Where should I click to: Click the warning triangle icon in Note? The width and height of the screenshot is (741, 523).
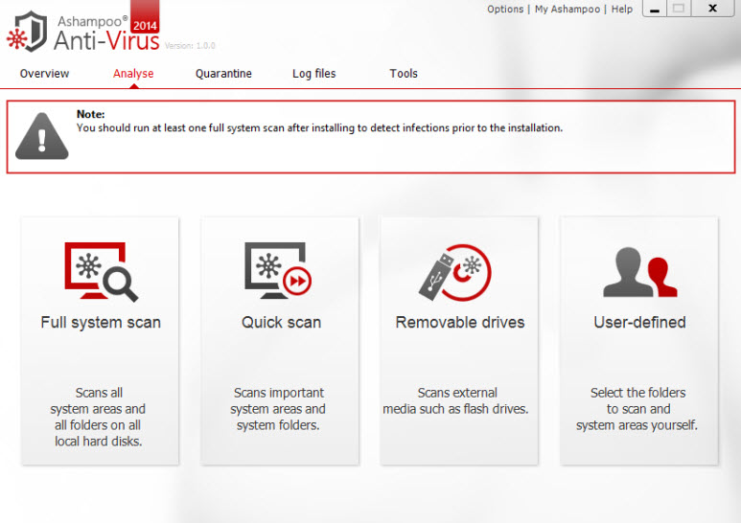pyautogui.click(x=42, y=136)
